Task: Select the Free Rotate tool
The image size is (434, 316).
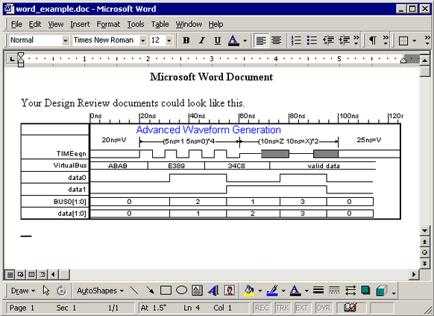Action: tap(61, 291)
